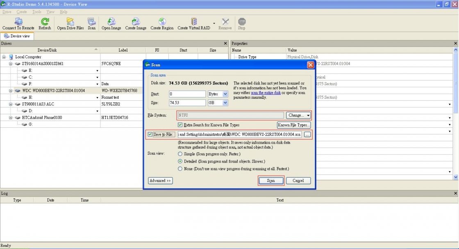Select the H: partition row
The width and height of the screenshot is (459, 249).
[x=114, y=97]
